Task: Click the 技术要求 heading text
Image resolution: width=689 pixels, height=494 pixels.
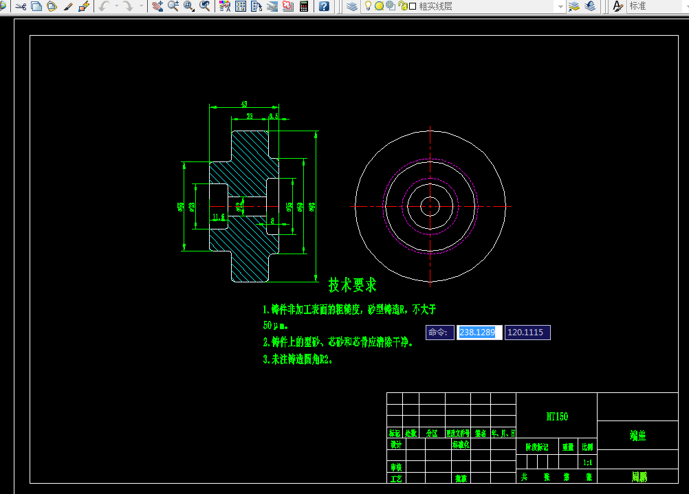Action: pyautogui.click(x=353, y=285)
